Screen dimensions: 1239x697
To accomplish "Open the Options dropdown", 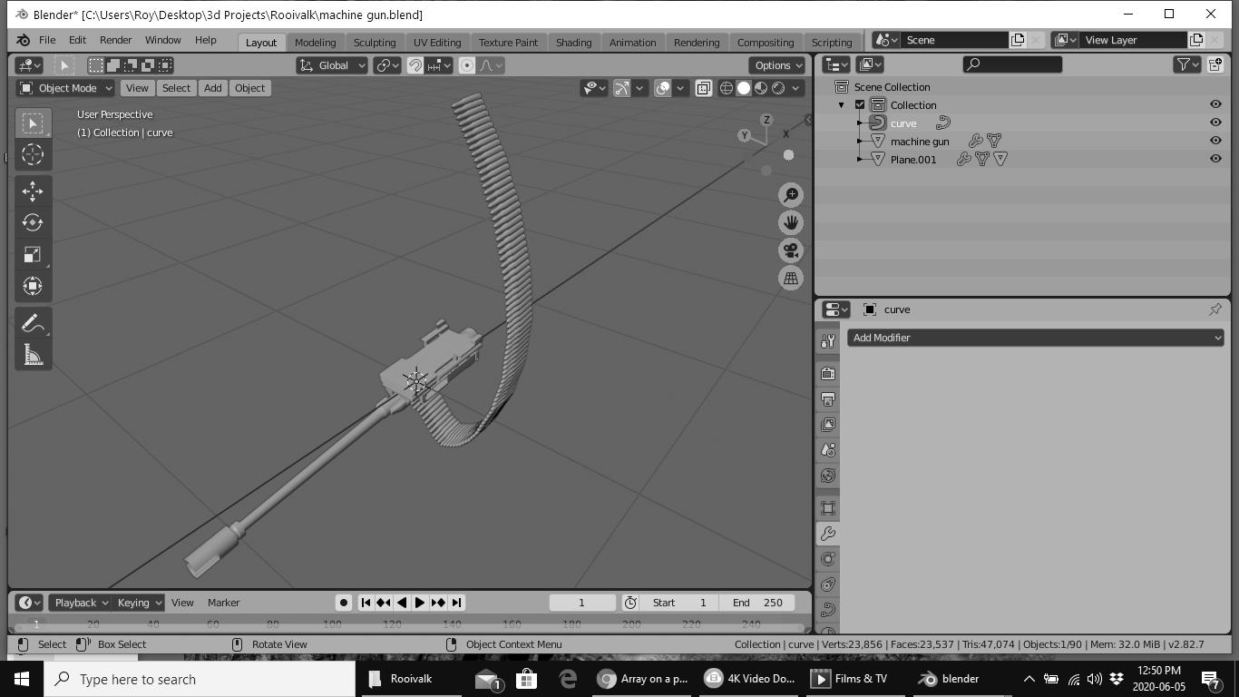I will coord(777,65).
